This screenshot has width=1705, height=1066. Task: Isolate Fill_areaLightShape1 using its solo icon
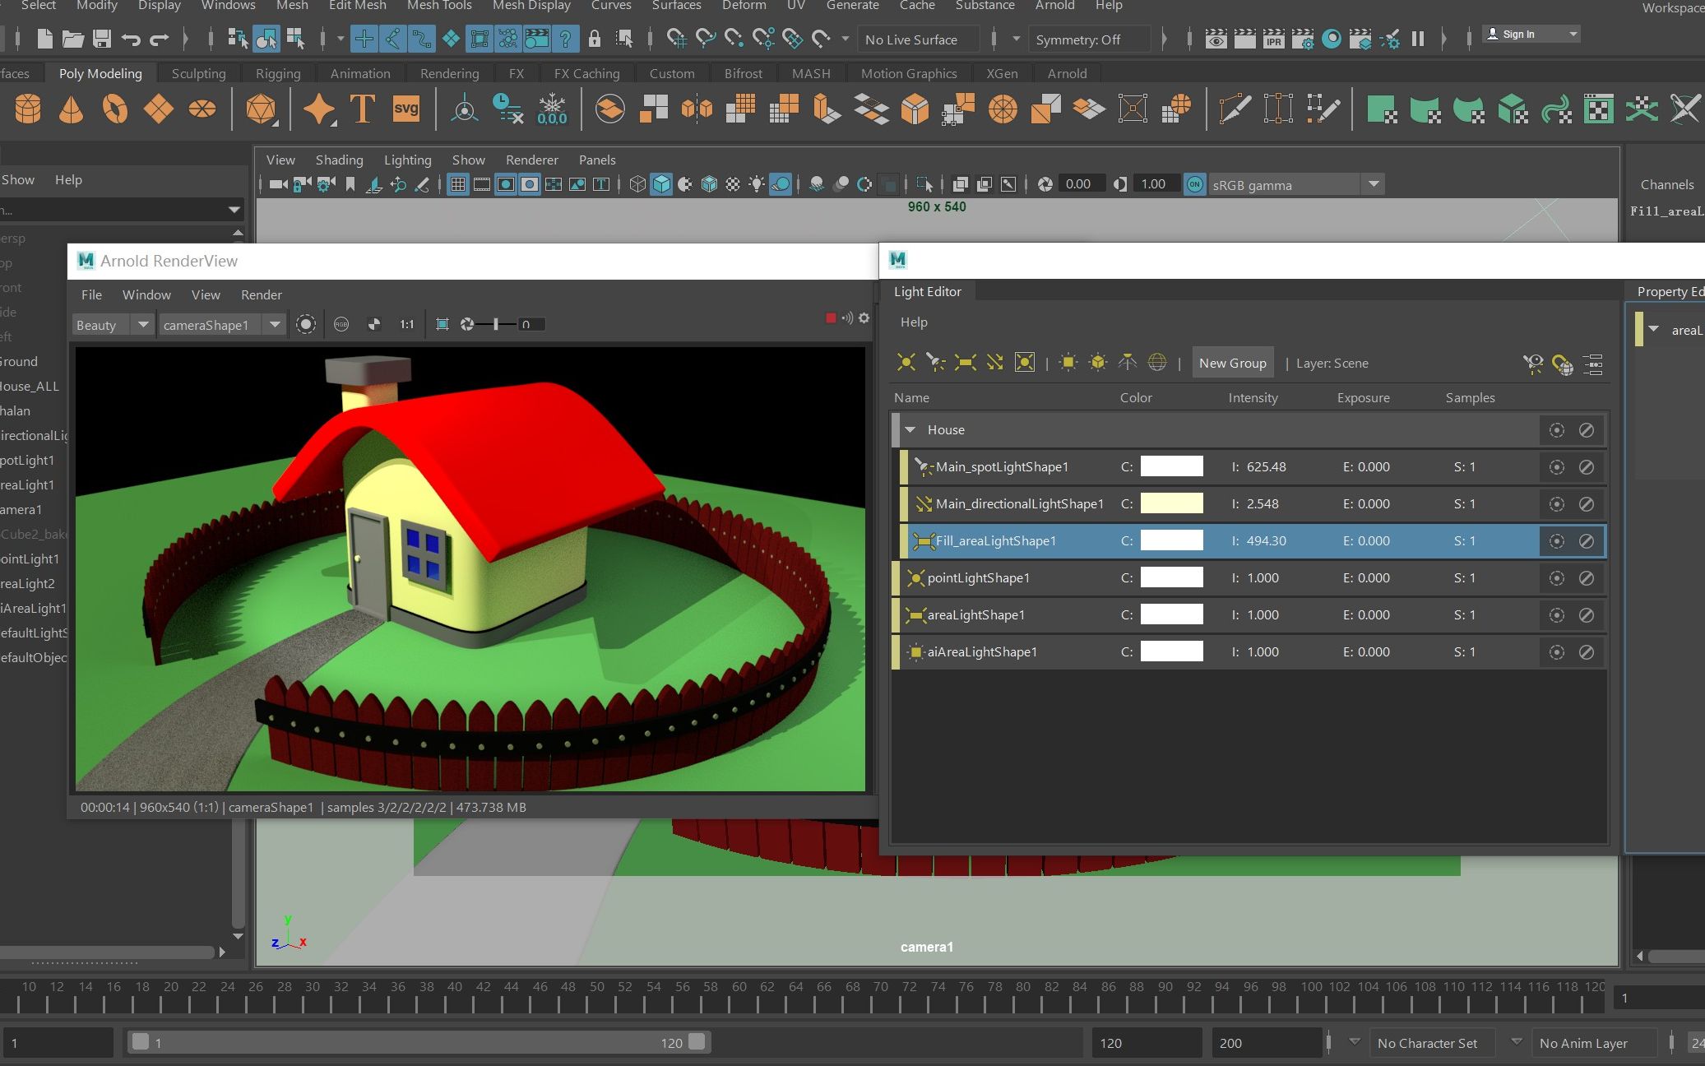click(1556, 541)
